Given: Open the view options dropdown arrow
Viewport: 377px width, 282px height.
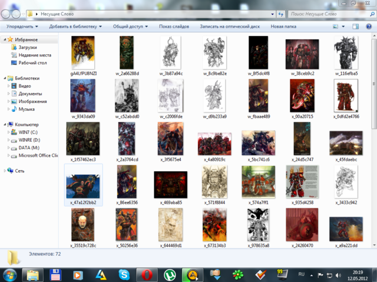Looking at the screenshot, I should [x=343, y=26].
